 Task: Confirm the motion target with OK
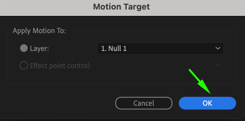(x=207, y=103)
